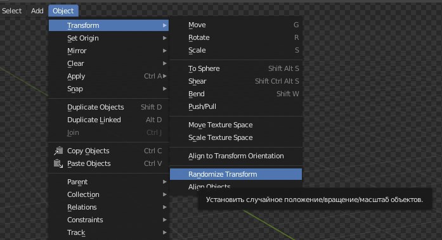The width and height of the screenshot is (442, 240).
Task: Click the Copy Objects entry
Action: point(108,151)
